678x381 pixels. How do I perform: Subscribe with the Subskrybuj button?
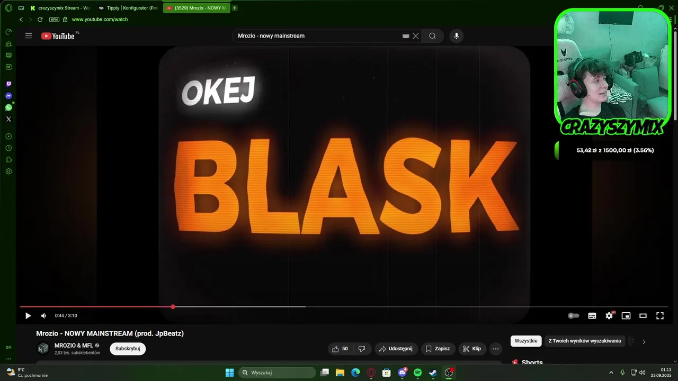tap(128, 349)
